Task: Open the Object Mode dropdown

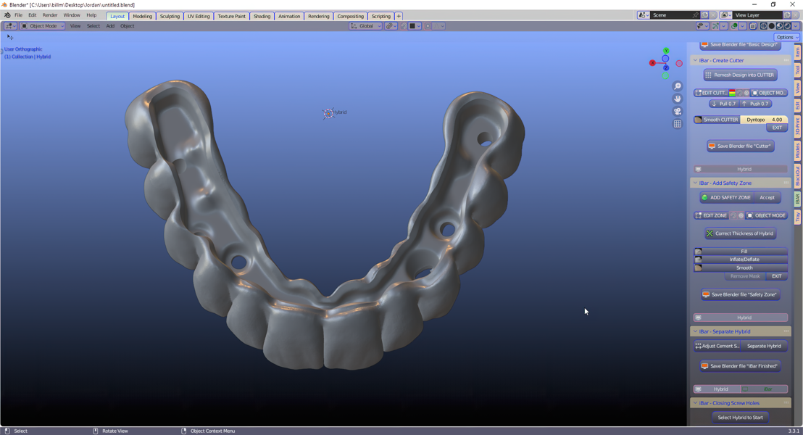Action: pyautogui.click(x=43, y=26)
